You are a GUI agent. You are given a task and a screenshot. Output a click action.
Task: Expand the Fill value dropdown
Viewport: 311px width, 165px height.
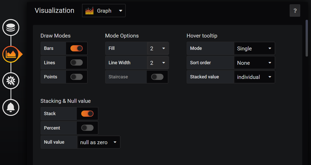pyautogui.click(x=158, y=48)
